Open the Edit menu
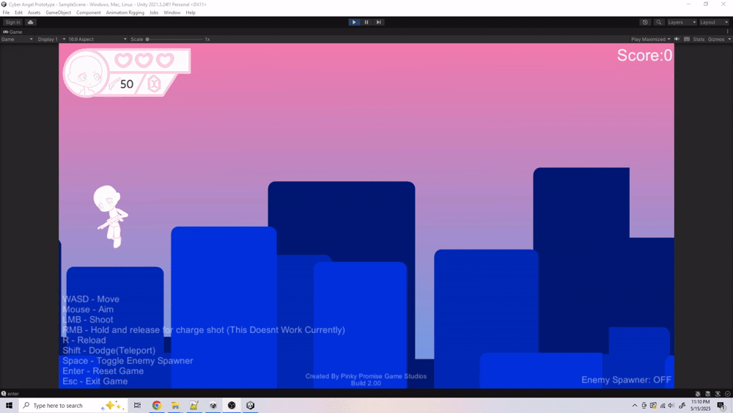Image resolution: width=733 pixels, height=413 pixels. point(19,12)
